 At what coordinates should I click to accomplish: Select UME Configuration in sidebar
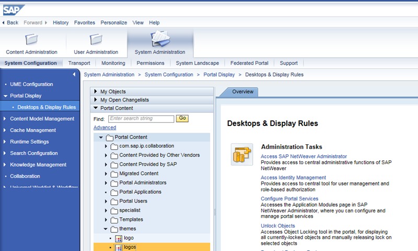[x=31, y=84]
